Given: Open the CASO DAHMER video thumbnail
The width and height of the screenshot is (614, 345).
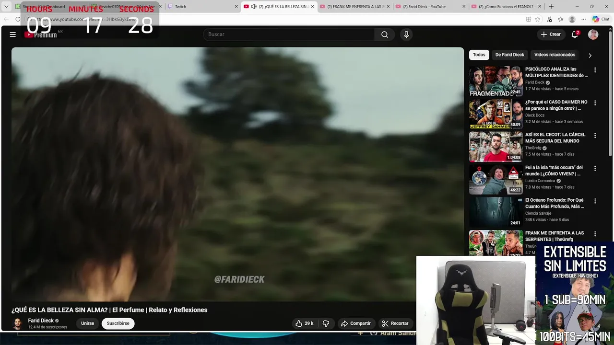Looking at the screenshot, I should tap(496, 114).
